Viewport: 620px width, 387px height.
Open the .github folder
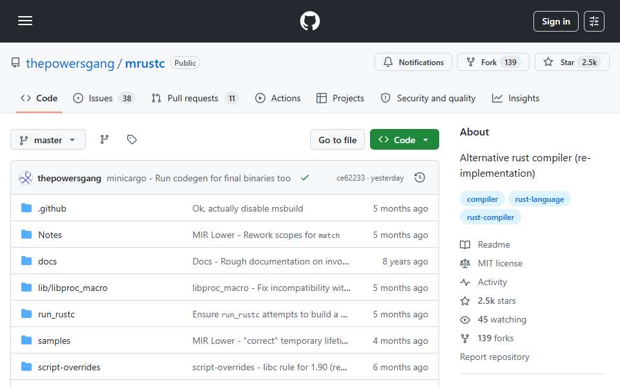tap(52, 208)
